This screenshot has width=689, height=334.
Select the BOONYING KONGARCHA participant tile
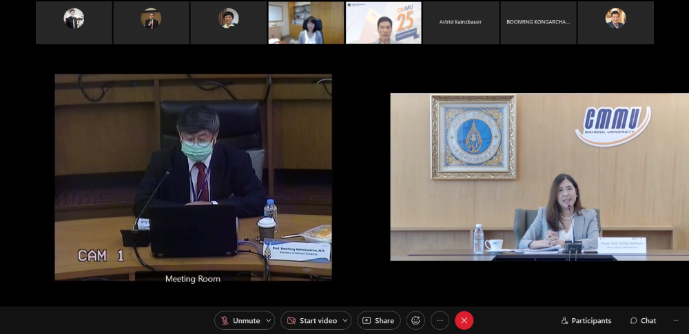click(537, 23)
